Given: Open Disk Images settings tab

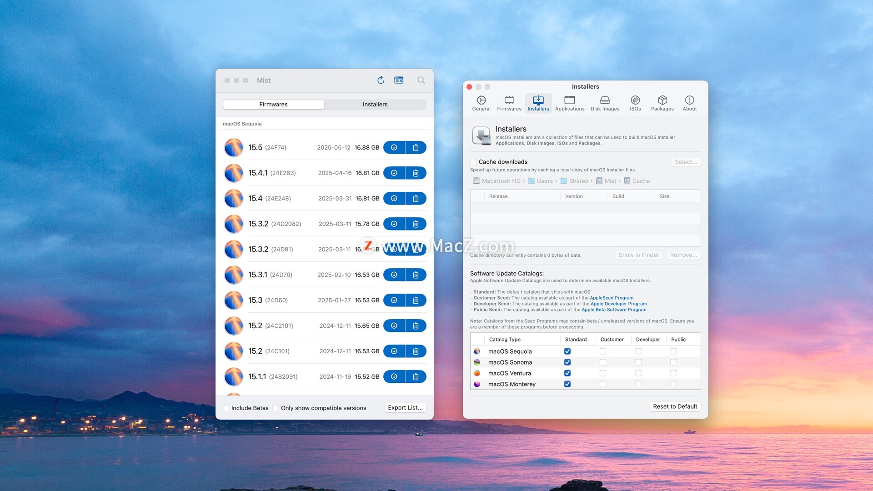Looking at the screenshot, I should (x=605, y=103).
